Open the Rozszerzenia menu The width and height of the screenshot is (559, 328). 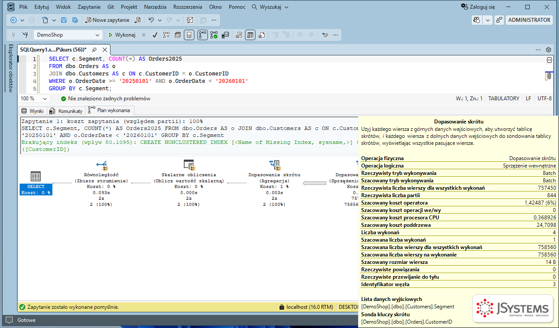(188, 7)
